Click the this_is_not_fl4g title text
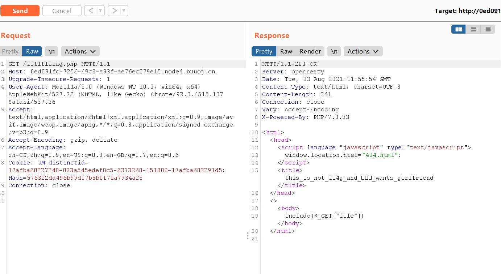 pos(359,178)
